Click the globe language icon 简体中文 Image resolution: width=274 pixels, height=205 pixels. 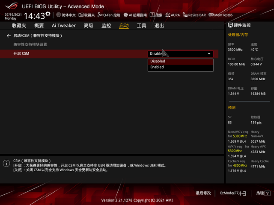pyautogui.click(x=59, y=15)
